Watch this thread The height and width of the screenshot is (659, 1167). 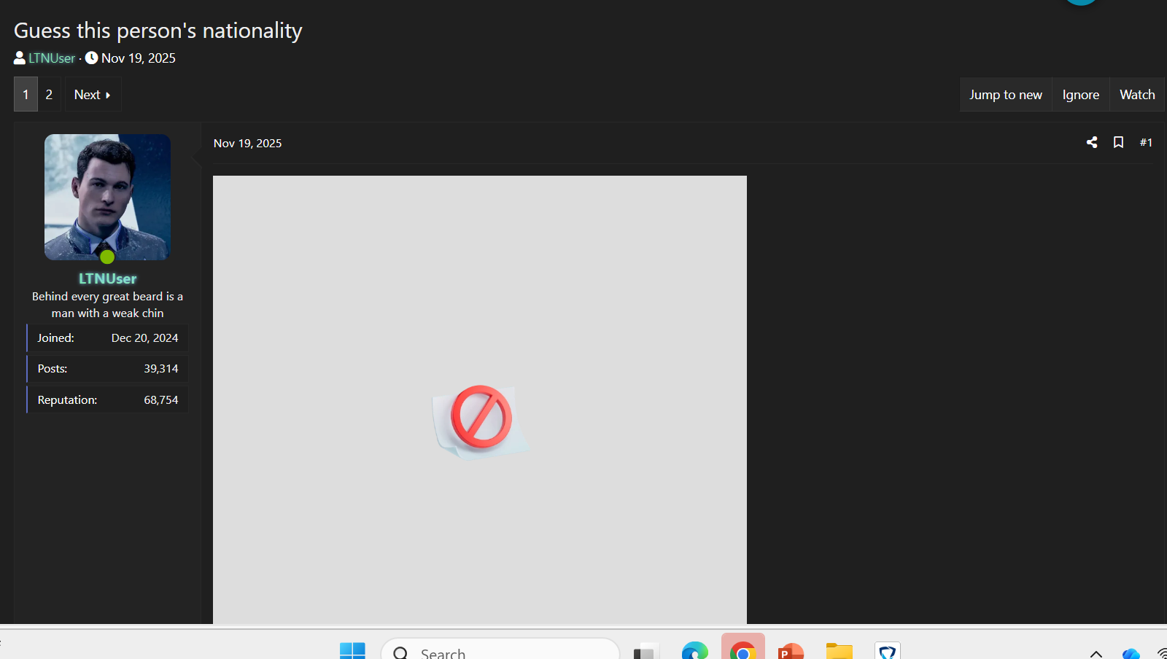1136,95
